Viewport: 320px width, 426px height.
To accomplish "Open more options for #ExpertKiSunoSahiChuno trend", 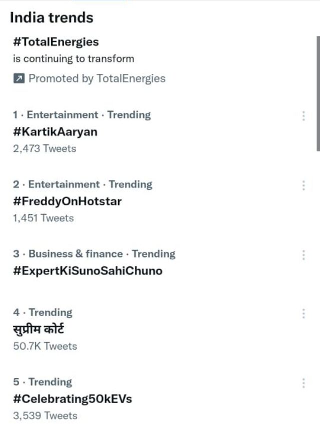I will pos(304,254).
